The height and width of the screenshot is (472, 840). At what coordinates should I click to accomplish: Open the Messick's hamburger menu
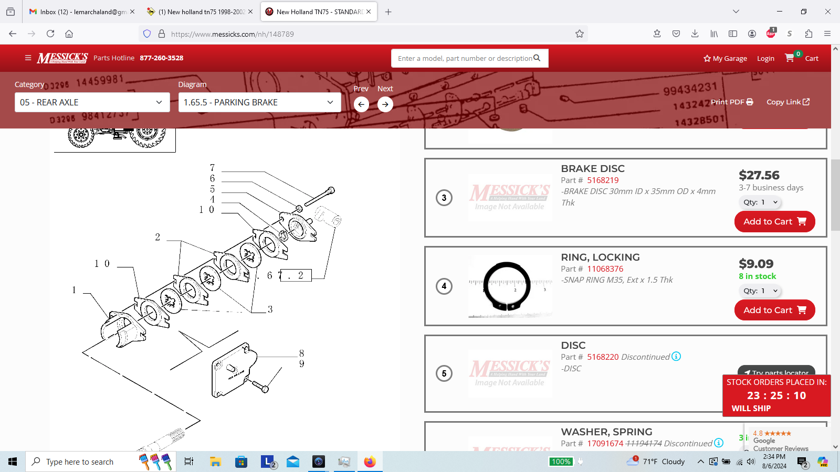point(28,58)
